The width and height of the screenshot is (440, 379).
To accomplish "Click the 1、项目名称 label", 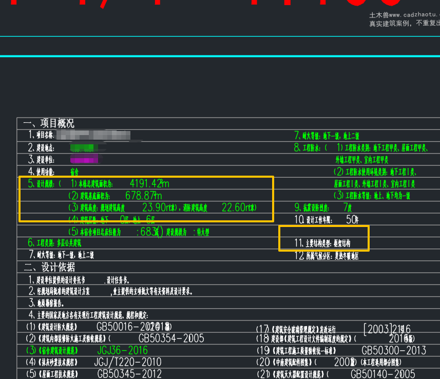I will click(41, 135).
